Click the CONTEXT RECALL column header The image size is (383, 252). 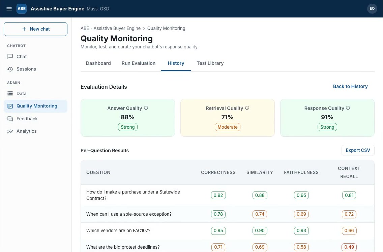click(349, 172)
